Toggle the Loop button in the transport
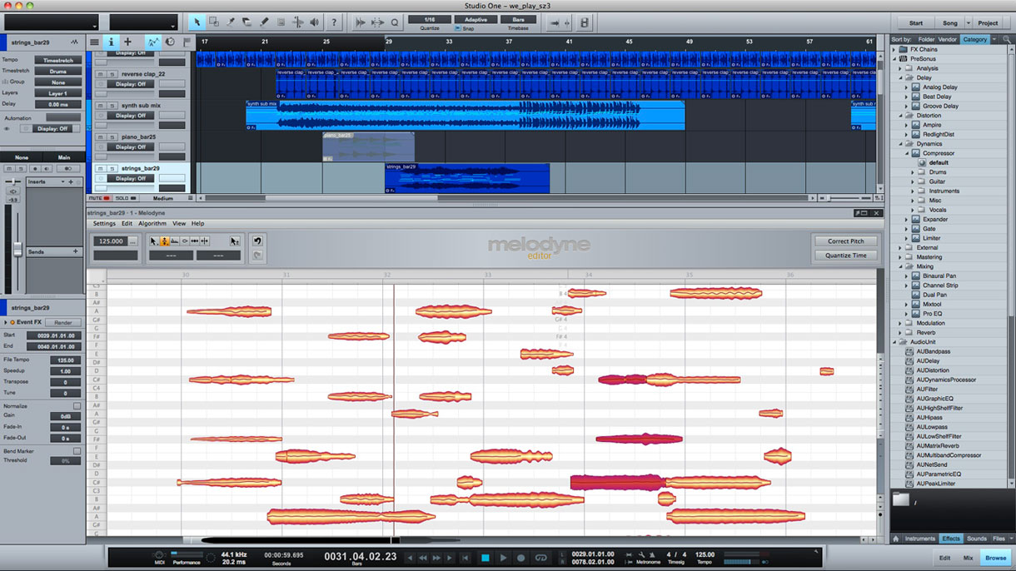This screenshot has height=571, width=1016. click(x=540, y=558)
